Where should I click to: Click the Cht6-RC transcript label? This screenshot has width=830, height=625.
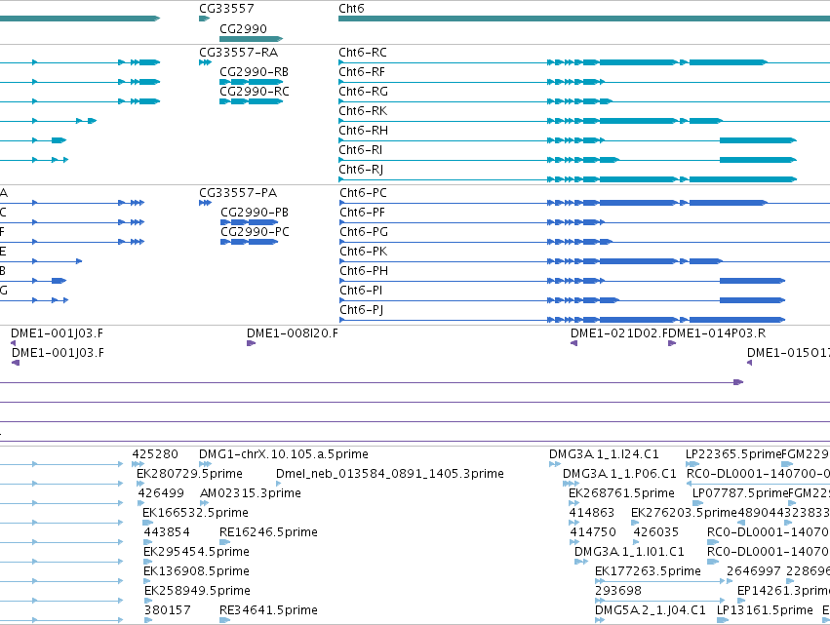[x=363, y=53]
